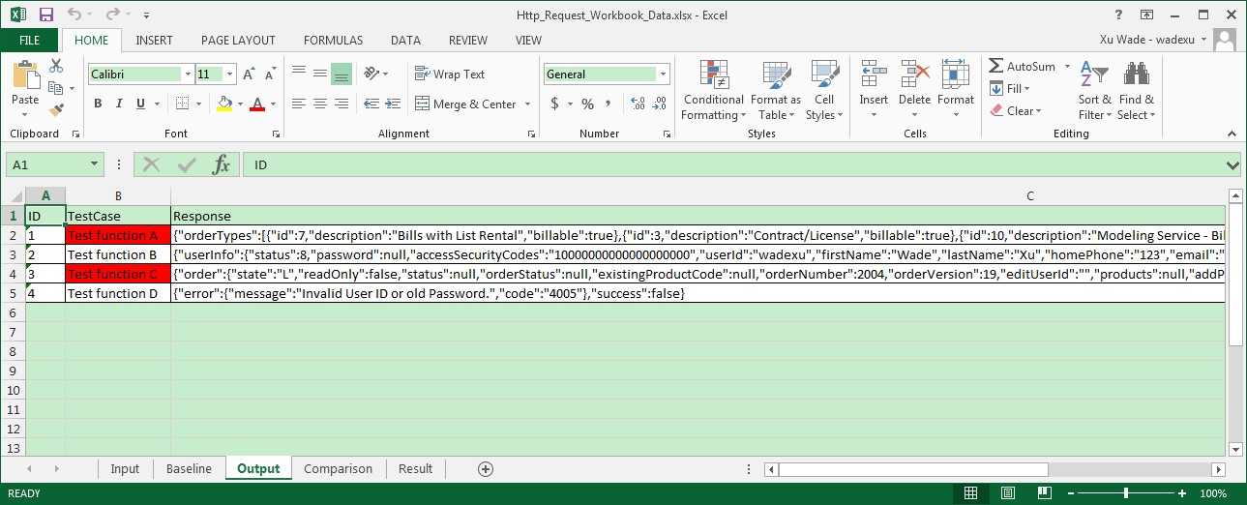The height and width of the screenshot is (505, 1247).
Task: Expand the Name Box dropdown arrow
Action: coord(95,165)
